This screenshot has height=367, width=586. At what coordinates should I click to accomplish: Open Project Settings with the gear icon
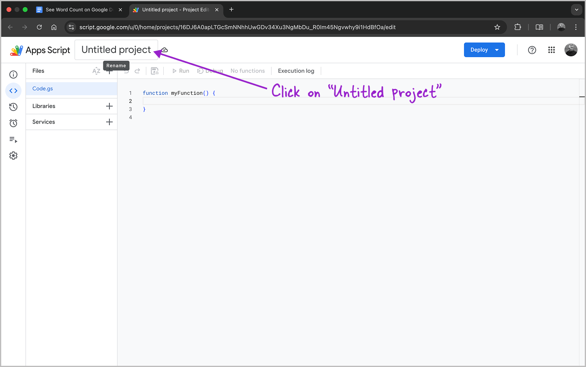point(13,155)
